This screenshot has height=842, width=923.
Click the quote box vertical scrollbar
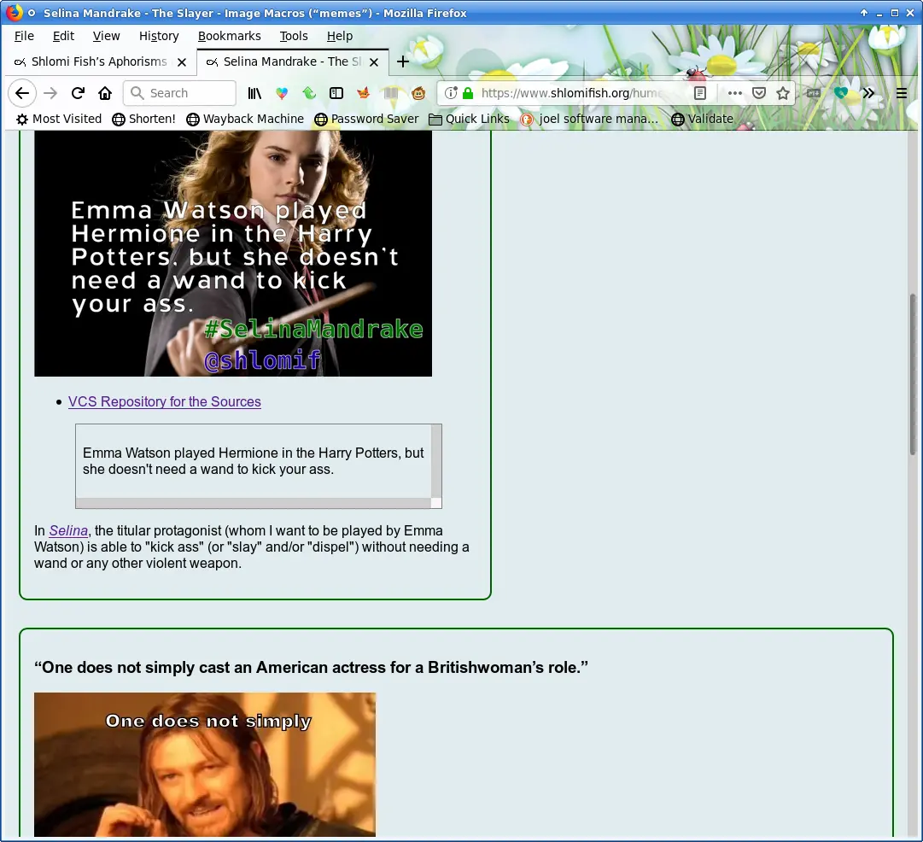click(436, 461)
